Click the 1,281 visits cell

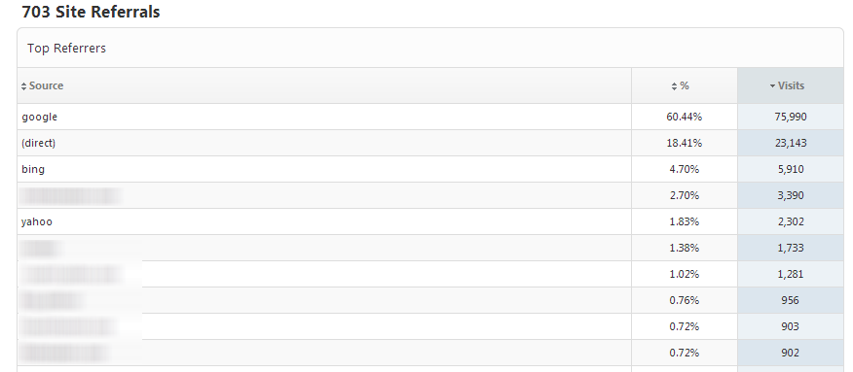[791, 274]
